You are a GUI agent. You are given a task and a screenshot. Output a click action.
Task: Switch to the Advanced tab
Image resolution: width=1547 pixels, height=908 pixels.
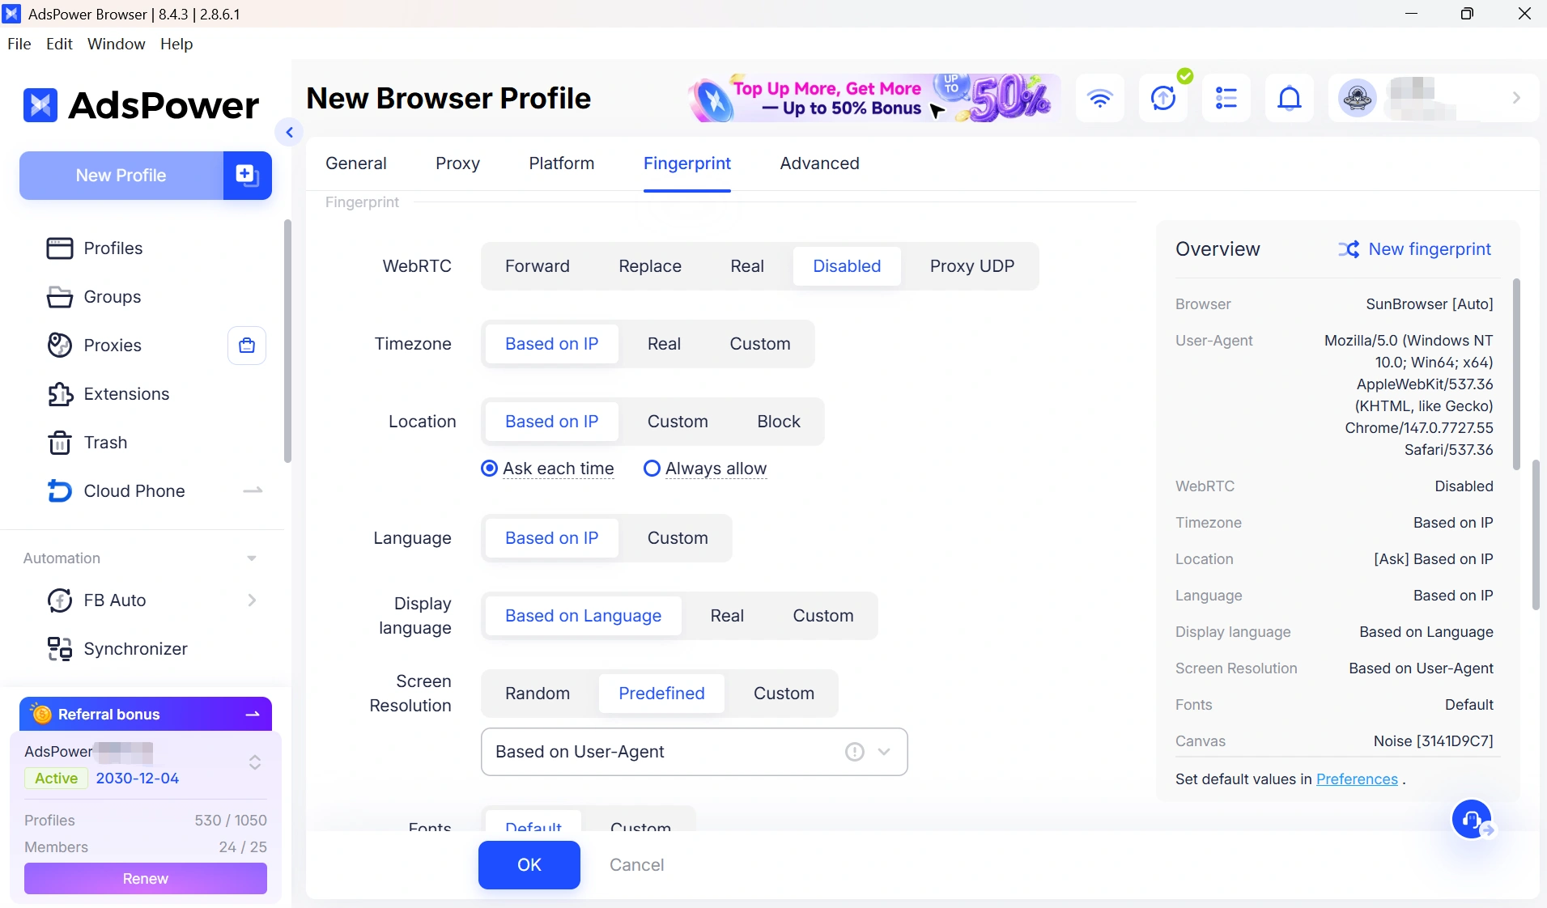point(820,163)
